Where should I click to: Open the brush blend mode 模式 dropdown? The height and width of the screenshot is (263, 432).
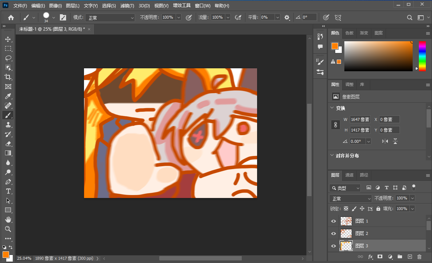pyautogui.click(x=110, y=18)
